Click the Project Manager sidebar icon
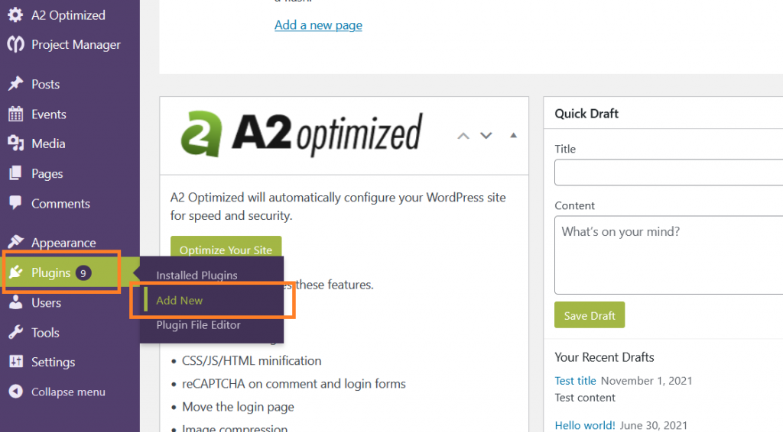 15,44
